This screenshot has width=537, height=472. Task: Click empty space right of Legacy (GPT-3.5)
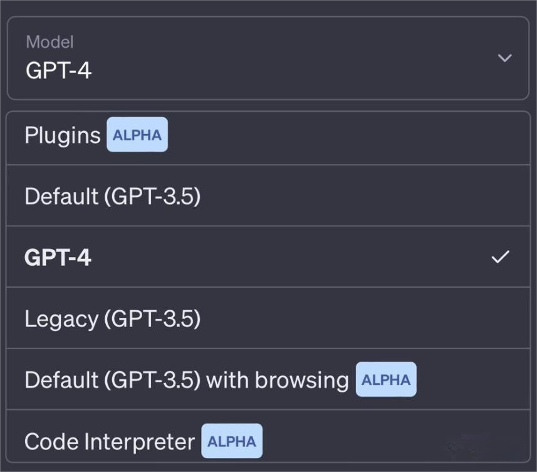tap(376, 319)
